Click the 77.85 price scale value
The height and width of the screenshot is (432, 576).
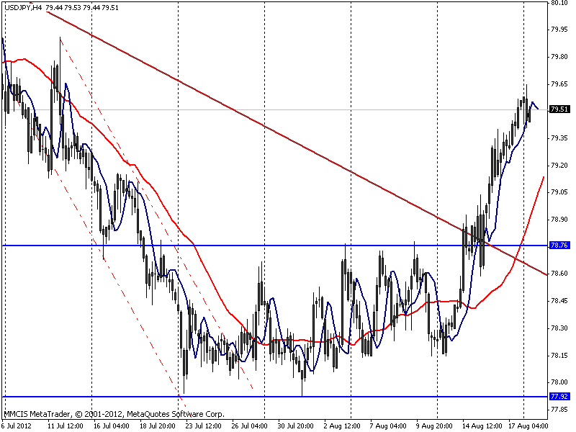coord(559,409)
